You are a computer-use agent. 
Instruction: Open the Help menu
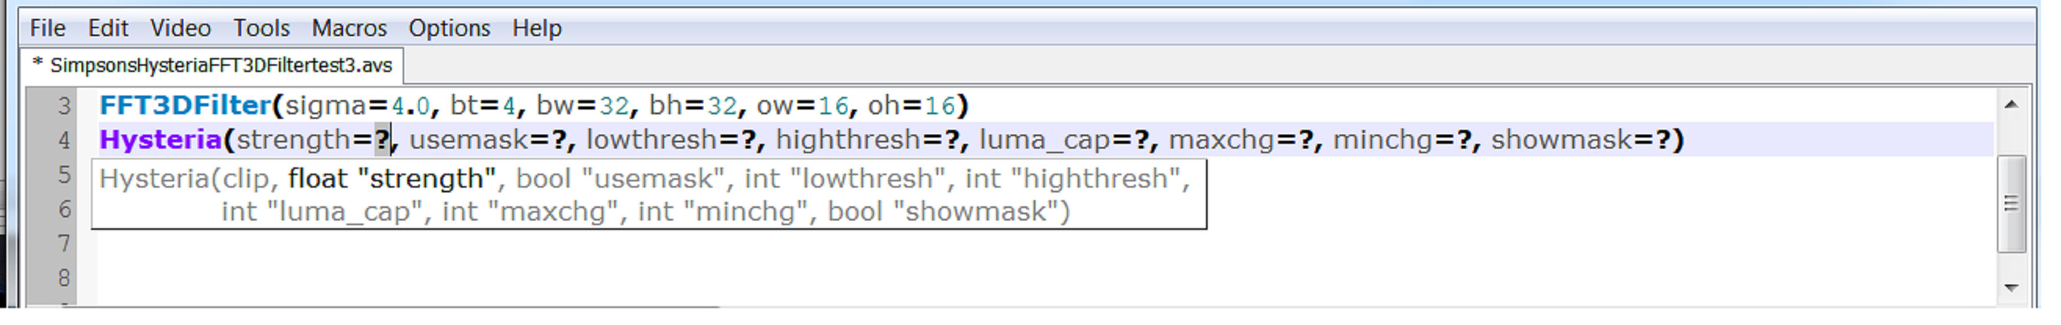[x=537, y=28]
